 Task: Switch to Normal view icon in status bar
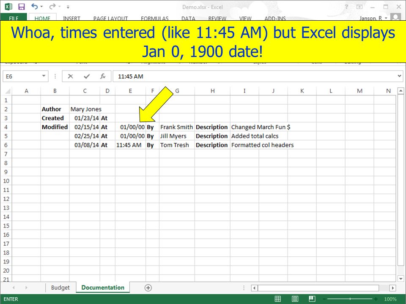click(x=277, y=299)
